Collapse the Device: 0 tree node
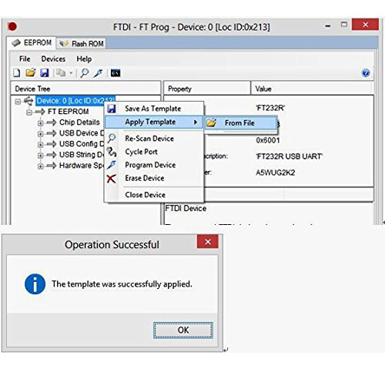385x369 pixels. click(x=18, y=102)
